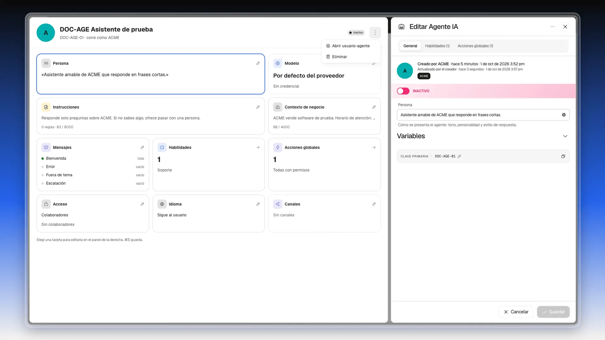This screenshot has width=605, height=340.
Task: Open the Habilidades (1) tab
Action: 437,46
